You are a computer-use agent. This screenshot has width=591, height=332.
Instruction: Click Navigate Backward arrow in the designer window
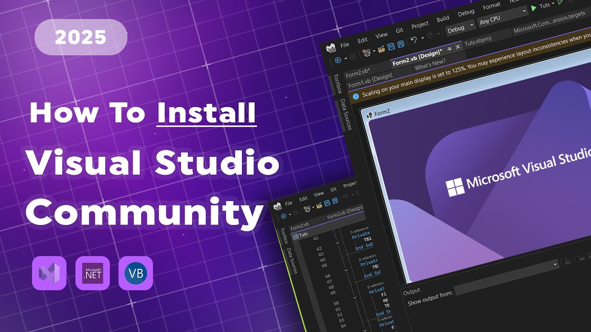click(338, 60)
